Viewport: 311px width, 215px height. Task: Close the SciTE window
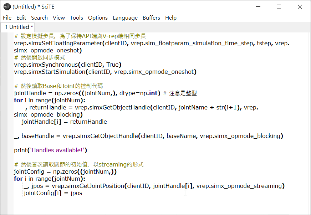[300, 7]
